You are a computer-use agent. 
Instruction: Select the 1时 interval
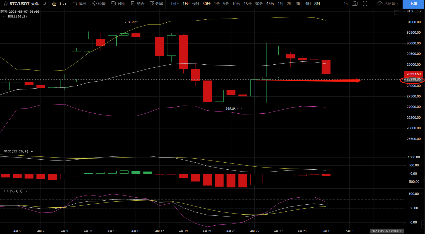(x=281, y=4)
